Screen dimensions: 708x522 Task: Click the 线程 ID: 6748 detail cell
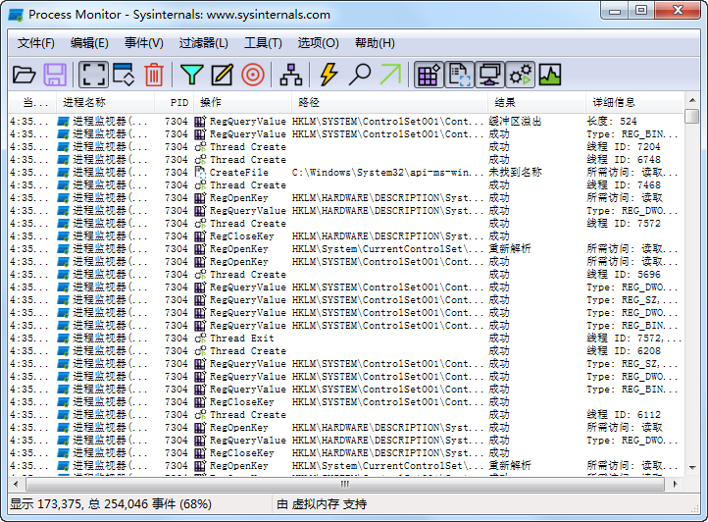pos(623,160)
